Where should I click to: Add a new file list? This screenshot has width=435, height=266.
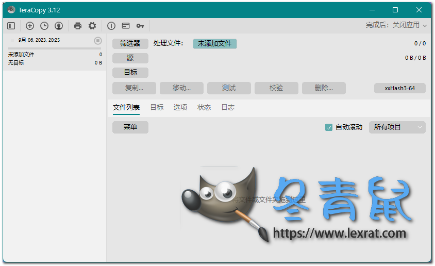pos(30,26)
